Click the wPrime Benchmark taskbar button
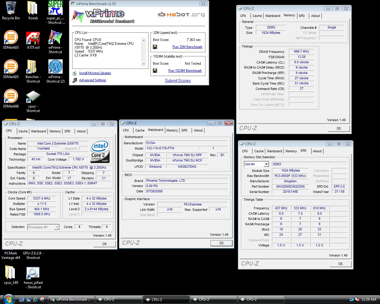Screen dimensions: 380x304 pyautogui.click(x=71, y=300)
